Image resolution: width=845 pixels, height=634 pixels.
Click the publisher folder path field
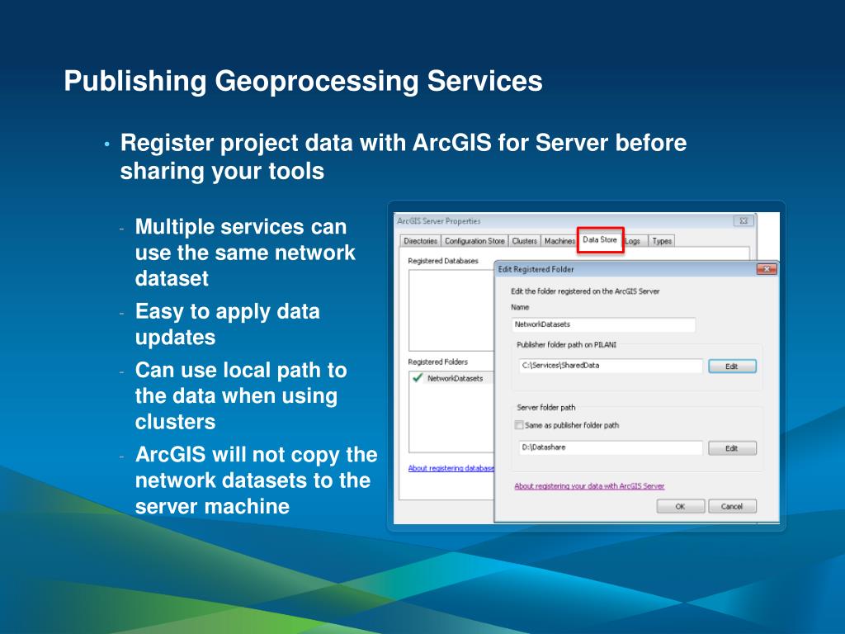click(x=611, y=366)
